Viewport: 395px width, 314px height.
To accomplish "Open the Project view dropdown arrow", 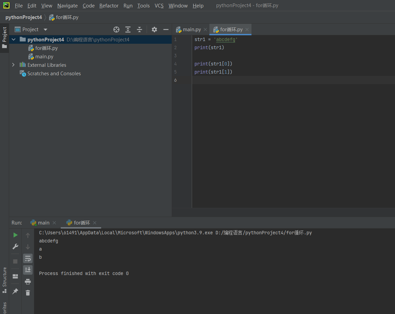I will pyautogui.click(x=45, y=30).
